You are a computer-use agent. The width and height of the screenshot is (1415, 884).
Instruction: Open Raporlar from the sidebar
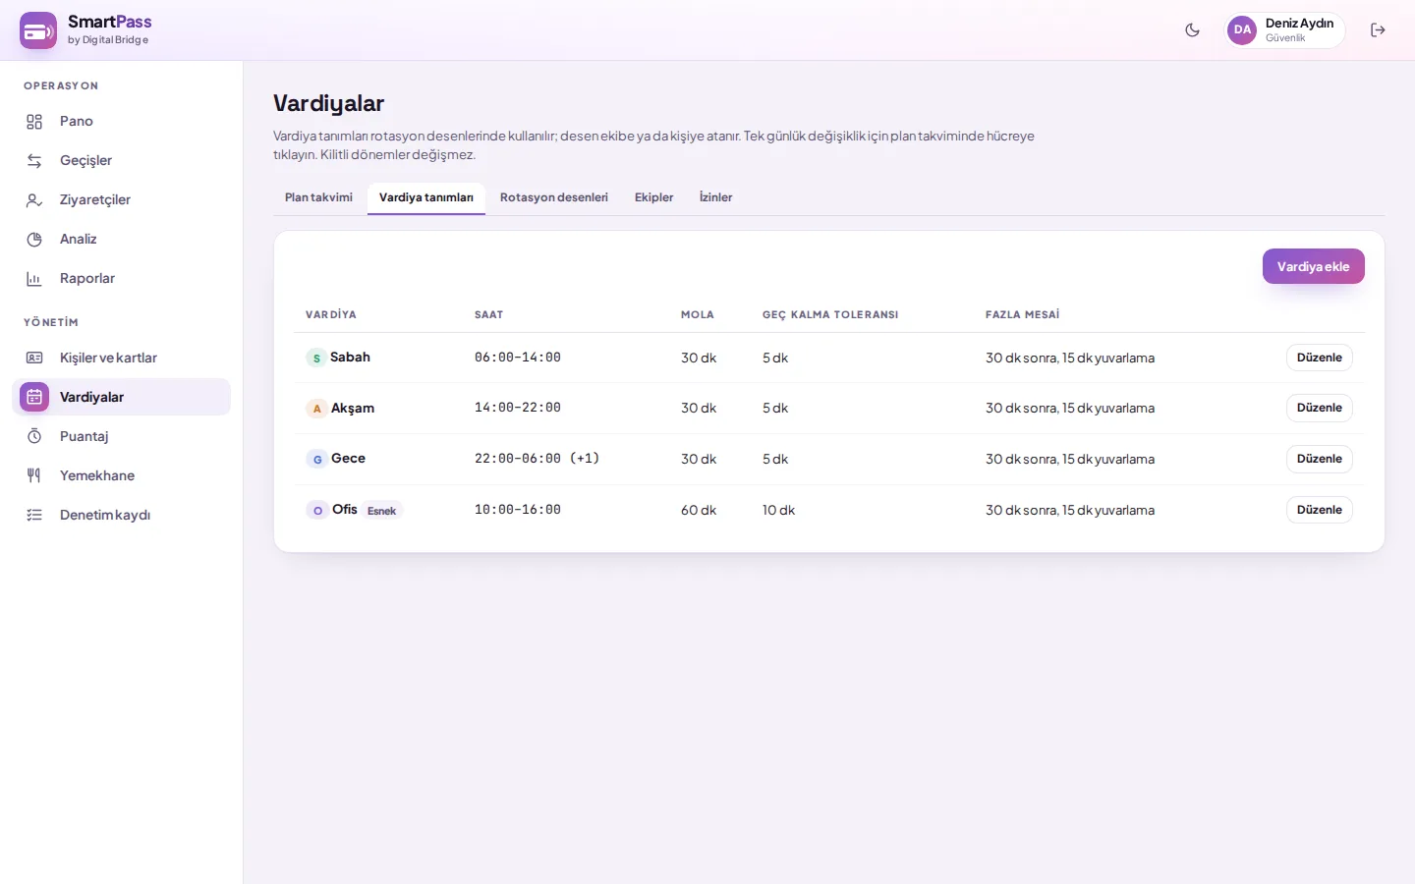pyautogui.click(x=122, y=279)
